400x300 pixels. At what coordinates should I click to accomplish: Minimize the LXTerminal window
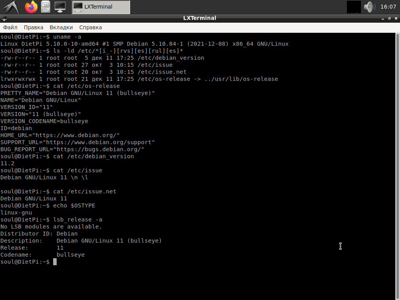(x=383, y=18)
